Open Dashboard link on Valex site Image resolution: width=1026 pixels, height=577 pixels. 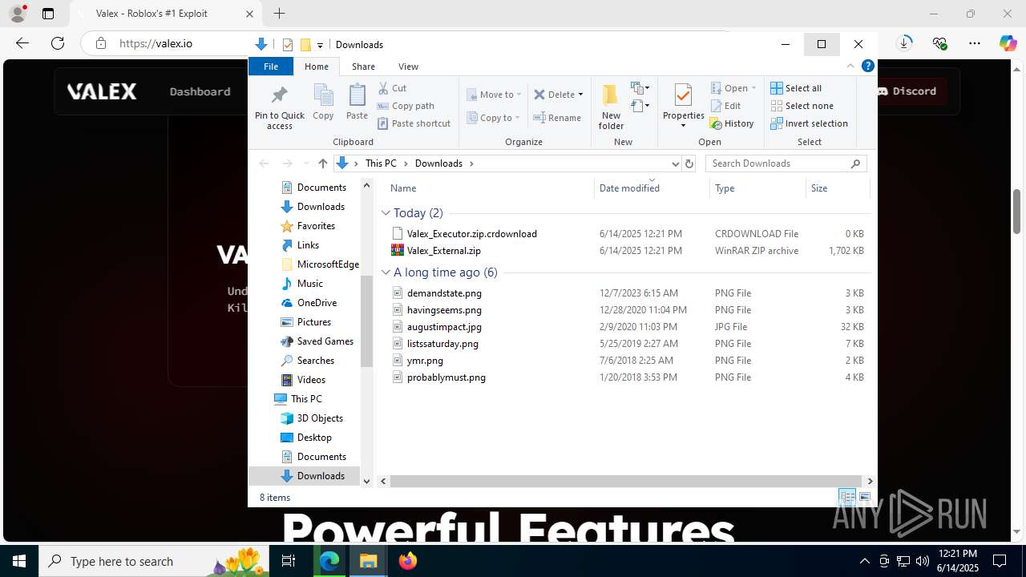pyautogui.click(x=200, y=91)
